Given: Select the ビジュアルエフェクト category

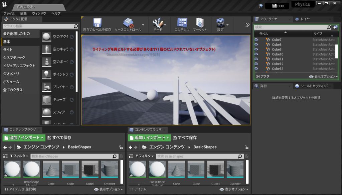Looking at the screenshot, I should (19, 66).
